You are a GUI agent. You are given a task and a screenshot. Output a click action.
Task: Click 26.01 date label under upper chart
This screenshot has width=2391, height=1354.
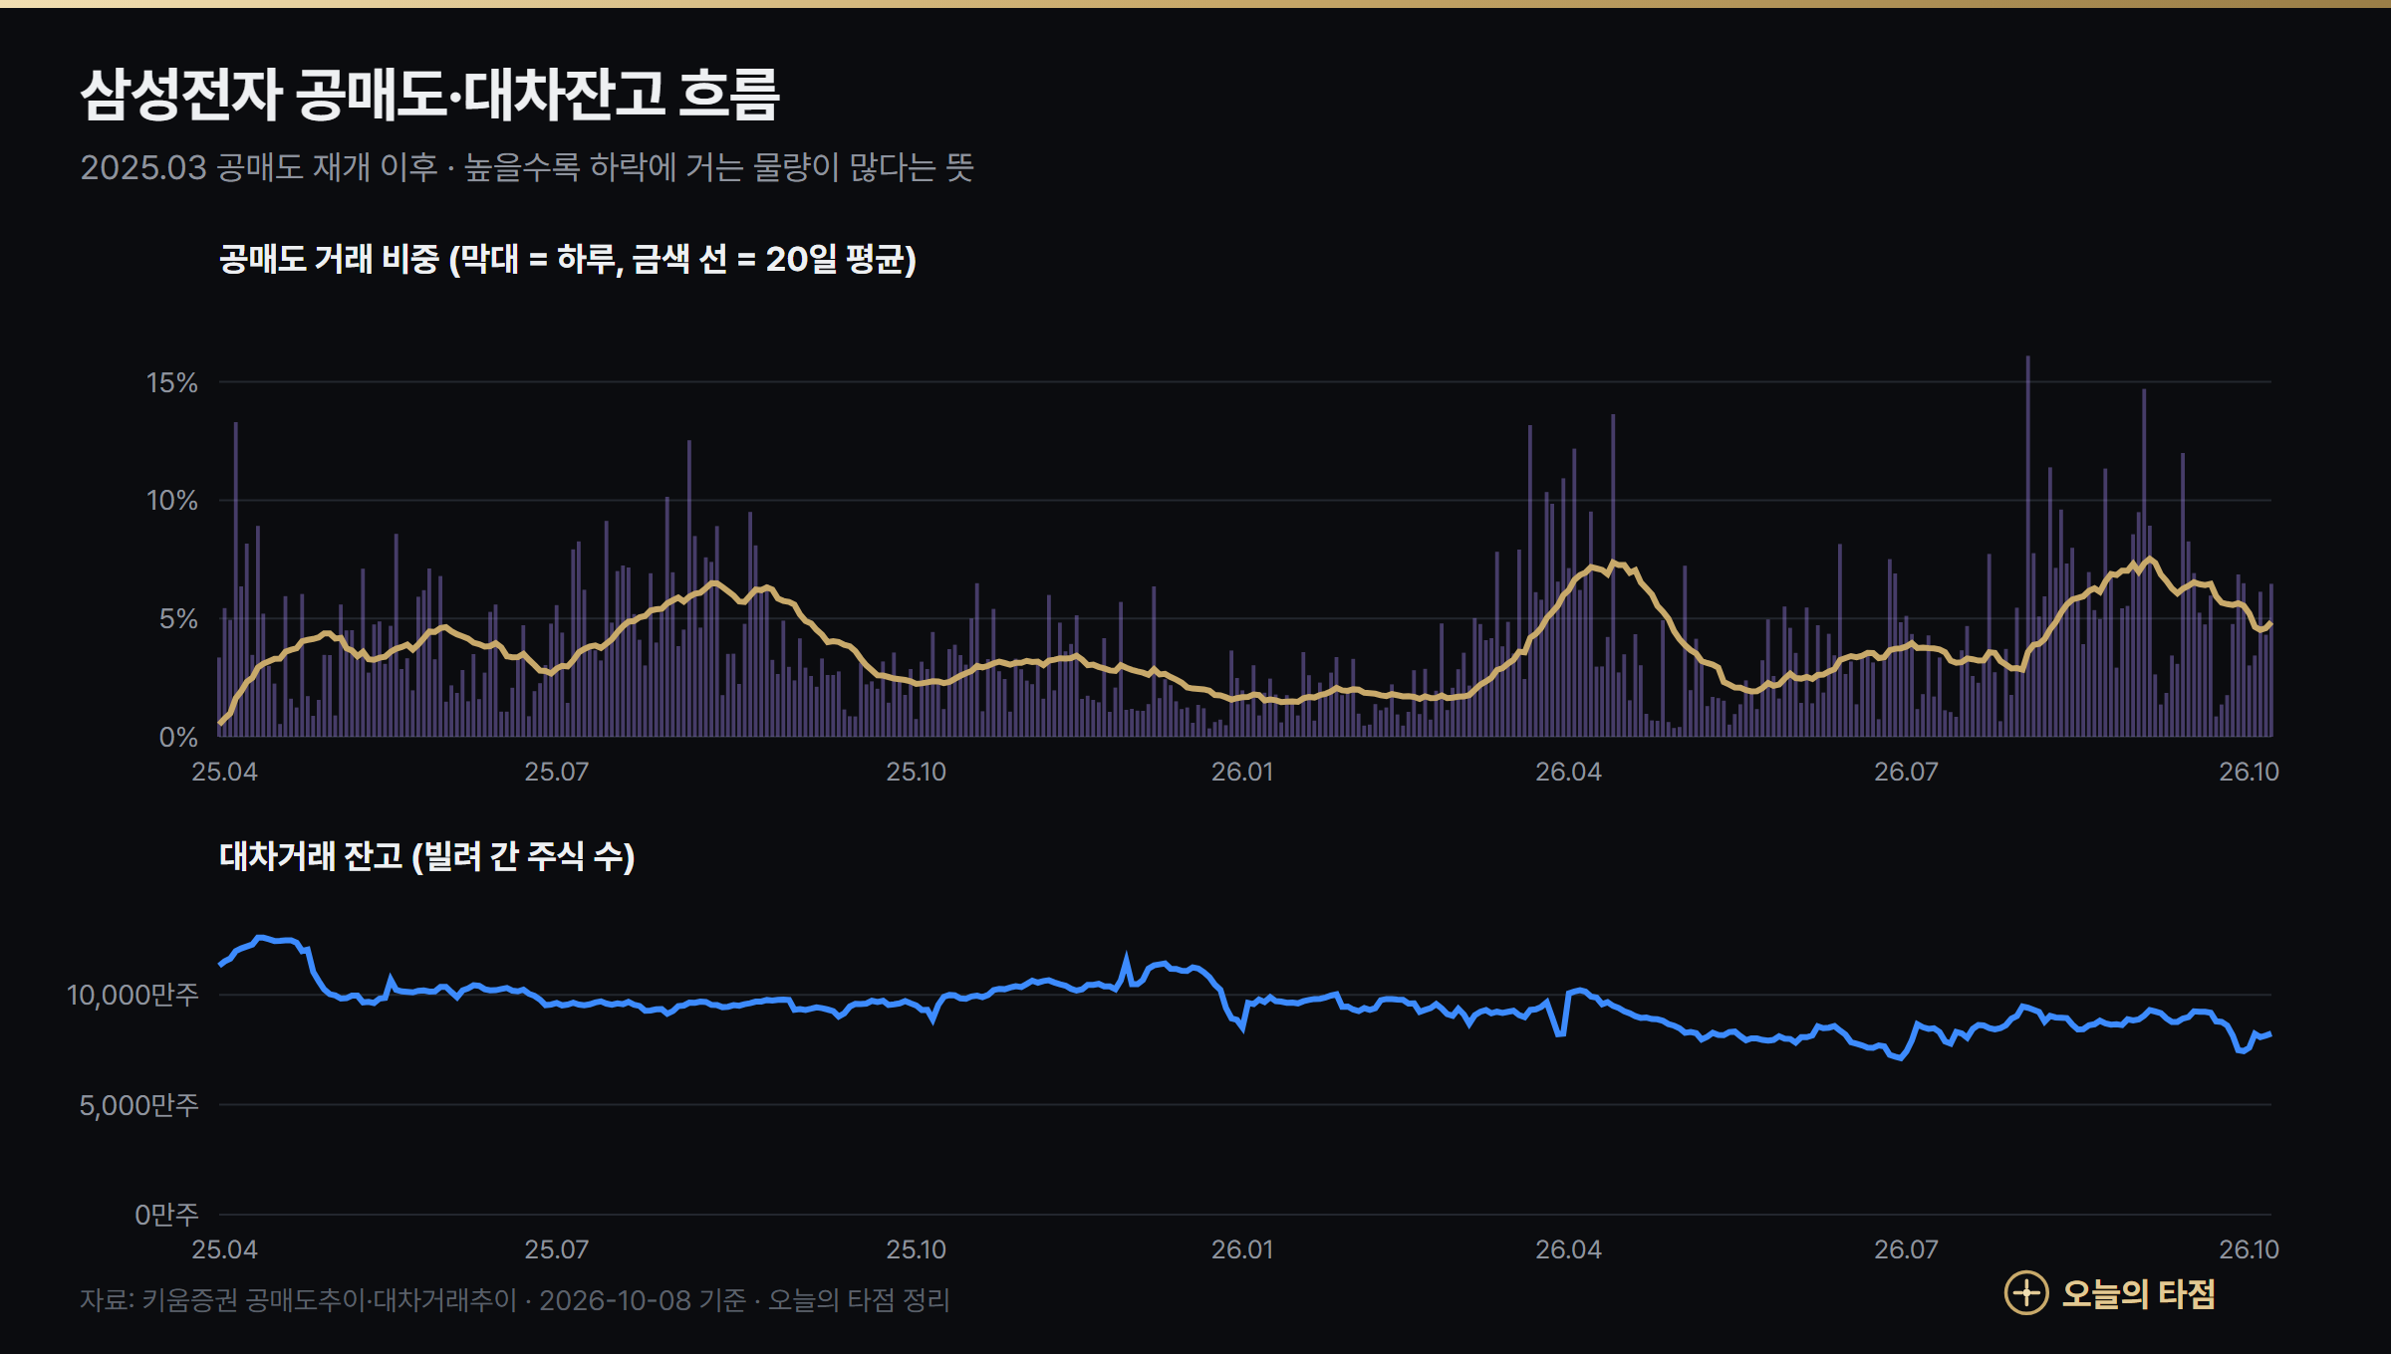[1242, 772]
